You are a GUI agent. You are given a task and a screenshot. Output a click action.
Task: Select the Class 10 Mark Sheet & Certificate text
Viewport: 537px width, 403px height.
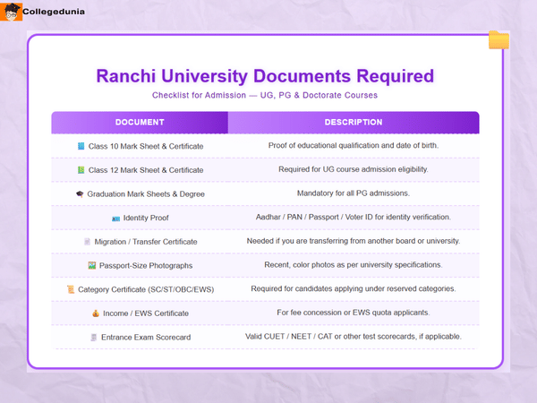[x=146, y=146]
